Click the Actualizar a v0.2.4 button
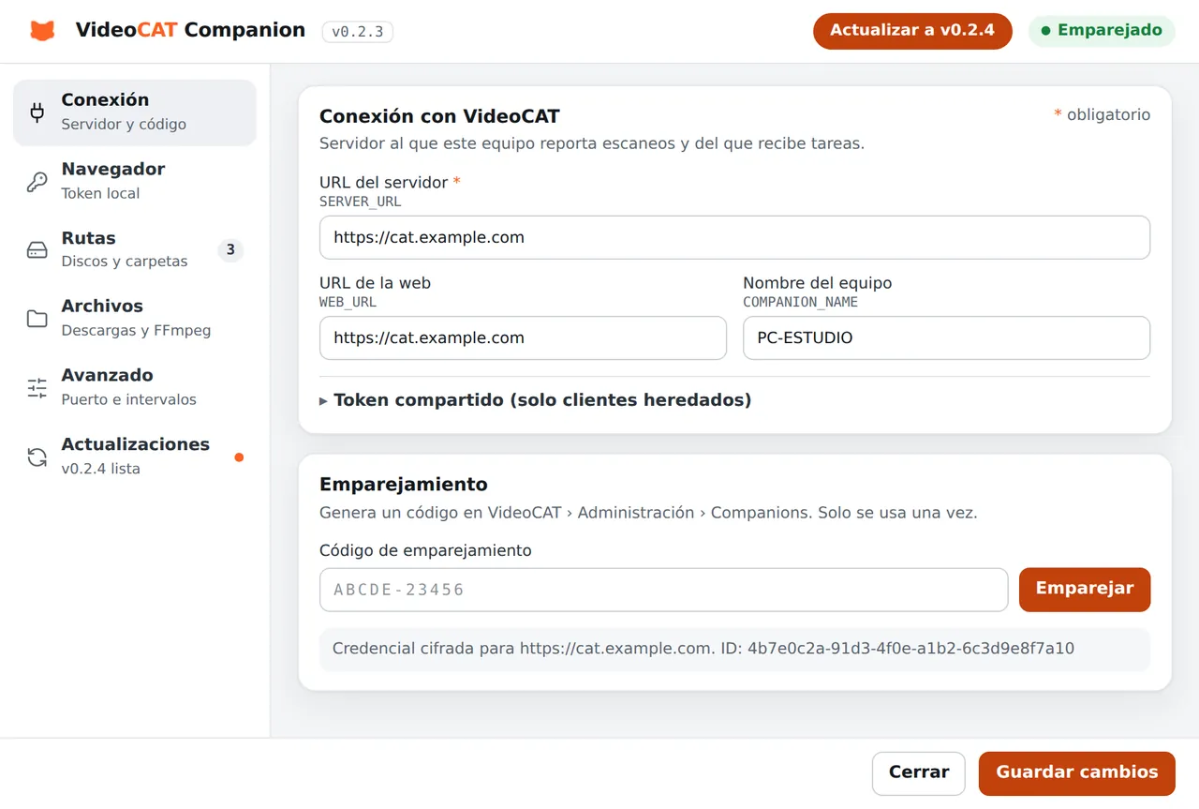 [x=912, y=31]
